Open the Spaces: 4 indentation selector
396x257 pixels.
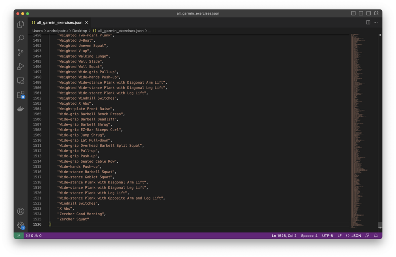pos(309,236)
